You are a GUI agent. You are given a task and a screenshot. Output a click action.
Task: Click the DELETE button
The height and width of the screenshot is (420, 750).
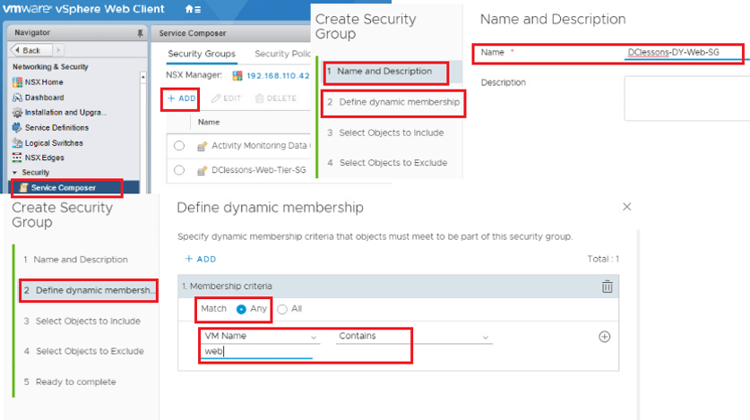coord(276,99)
